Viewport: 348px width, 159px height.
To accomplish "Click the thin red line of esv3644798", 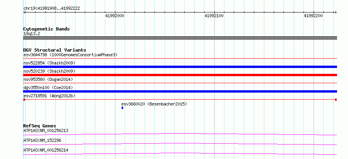I will 180,59.
